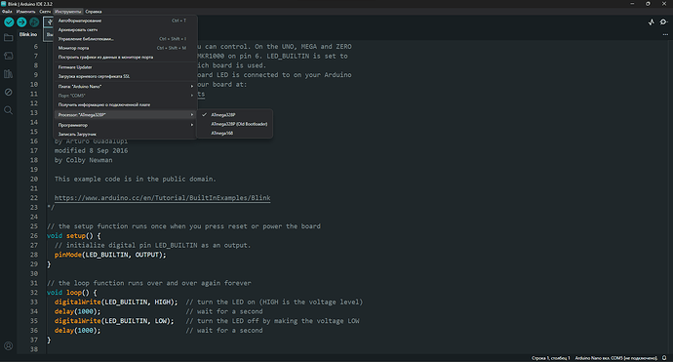Image resolution: width=673 pixels, height=362 pixels.
Task: Open the Sketchbook folder sidebar icon
Action: 8,38
